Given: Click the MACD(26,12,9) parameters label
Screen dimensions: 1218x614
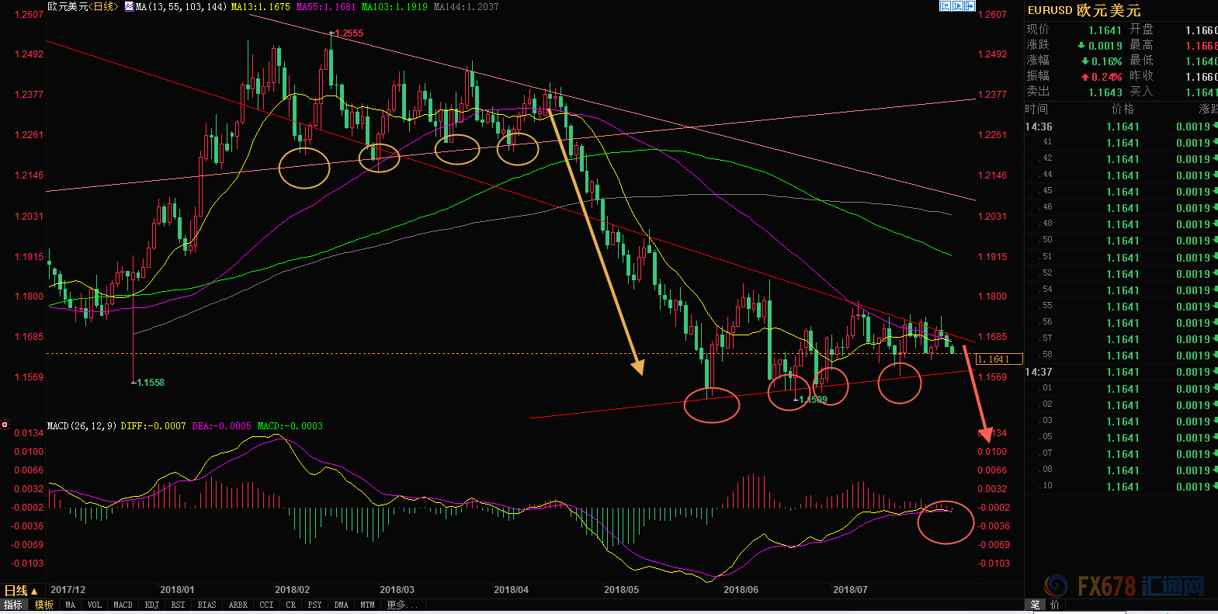Looking at the screenshot, I should [82, 425].
